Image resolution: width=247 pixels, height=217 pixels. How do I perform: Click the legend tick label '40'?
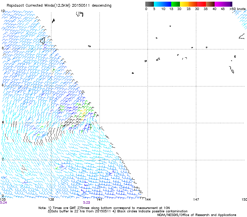pos(214,9)
